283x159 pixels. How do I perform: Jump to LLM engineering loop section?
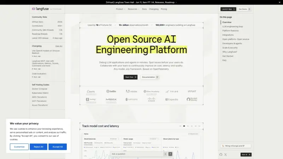click(x=232, y=26)
